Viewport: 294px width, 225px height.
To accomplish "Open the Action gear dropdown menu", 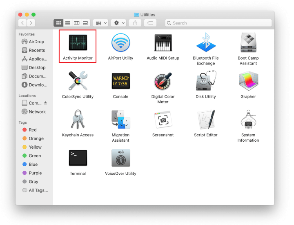I will (x=118, y=23).
